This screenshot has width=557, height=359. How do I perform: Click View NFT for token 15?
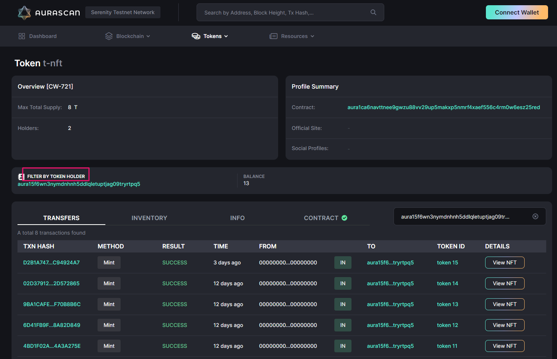(x=505, y=263)
